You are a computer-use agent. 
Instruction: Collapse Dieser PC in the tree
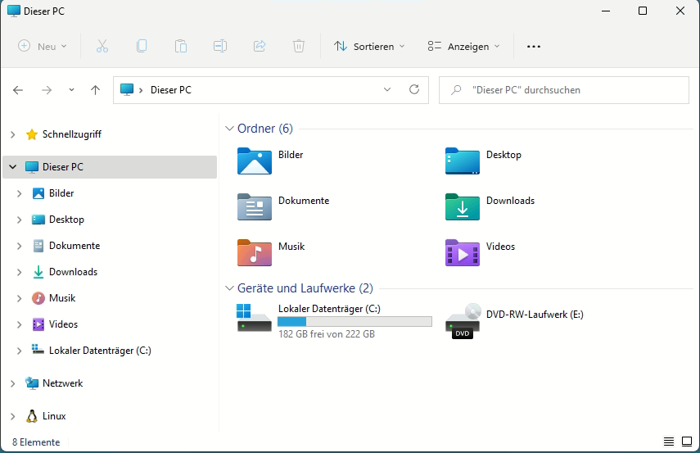13,167
